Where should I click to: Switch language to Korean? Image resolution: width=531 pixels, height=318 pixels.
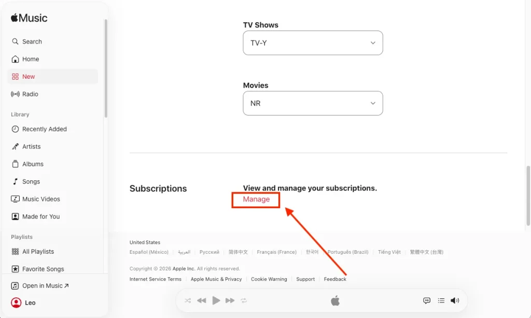pyautogui.click(x=312, y=252)
